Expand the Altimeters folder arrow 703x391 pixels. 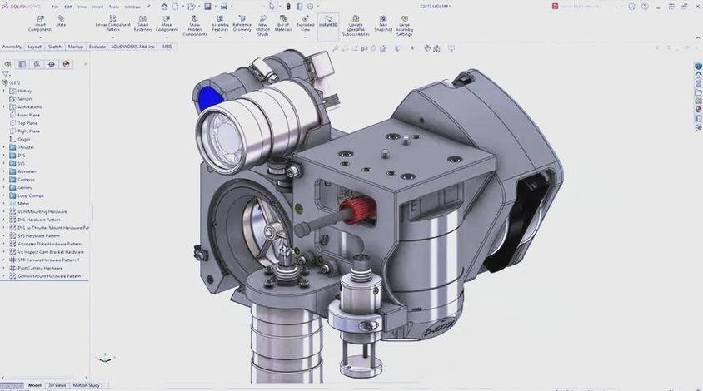4,171
